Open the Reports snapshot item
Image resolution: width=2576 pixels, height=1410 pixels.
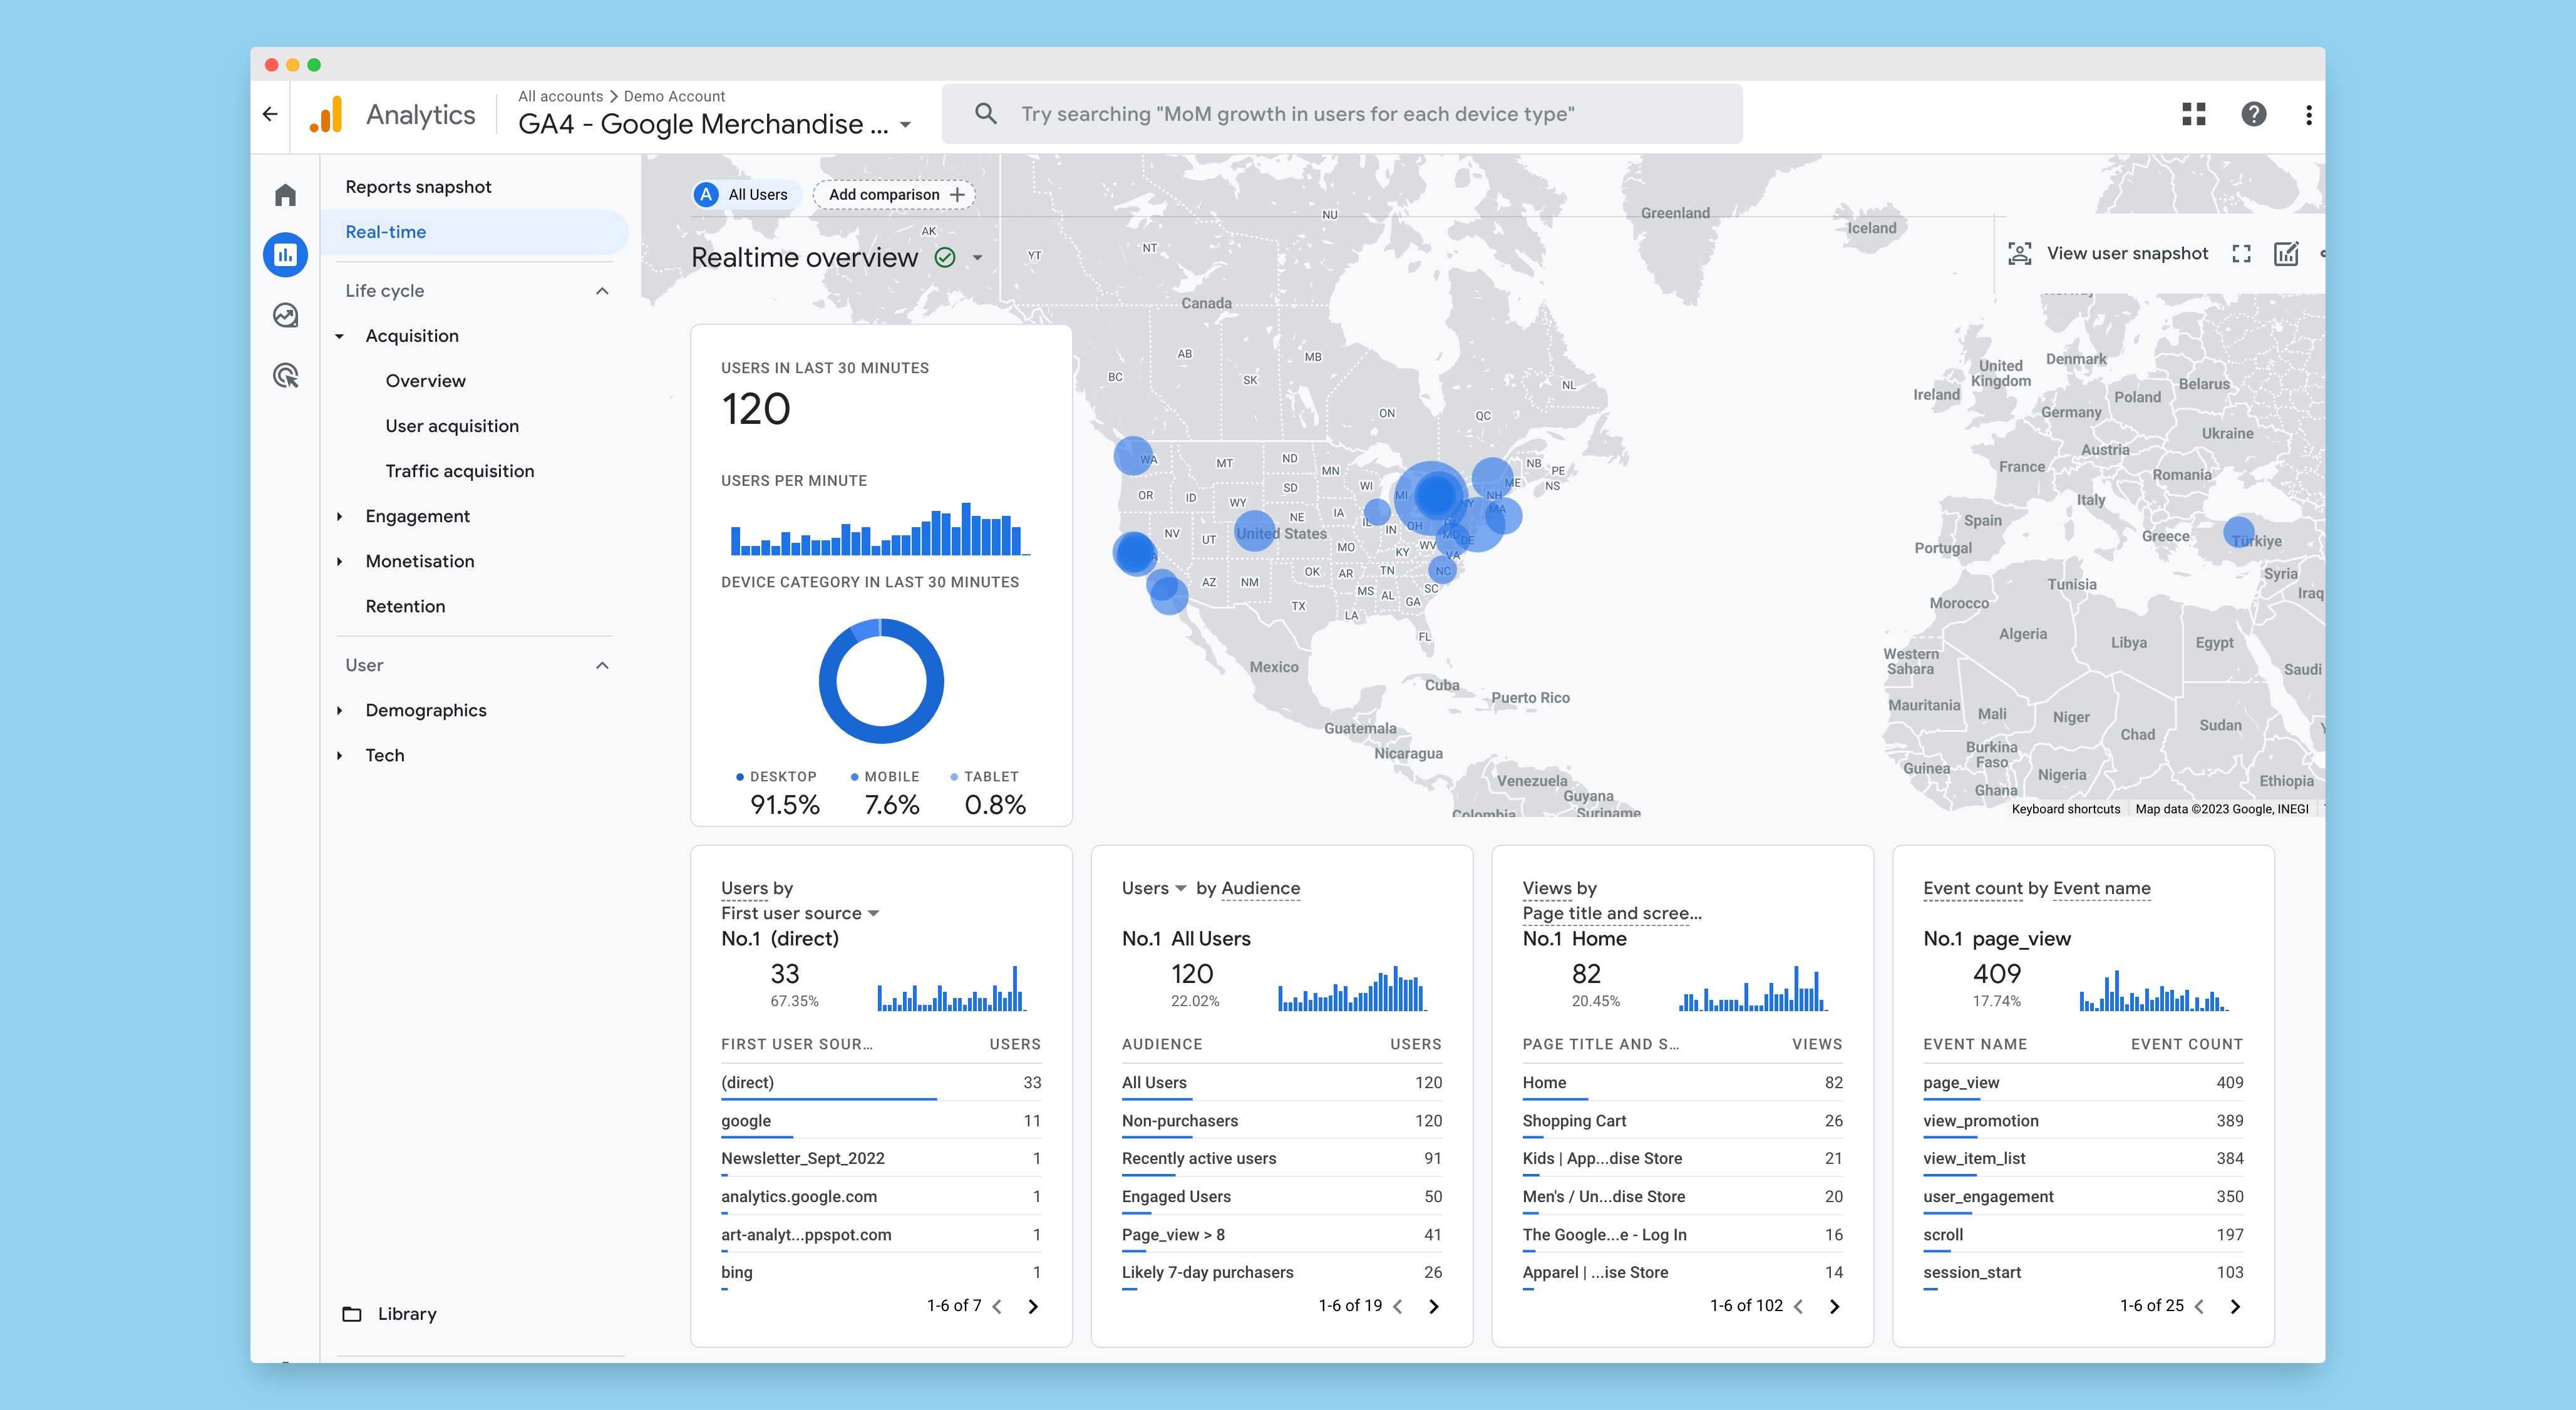[418, 187]
